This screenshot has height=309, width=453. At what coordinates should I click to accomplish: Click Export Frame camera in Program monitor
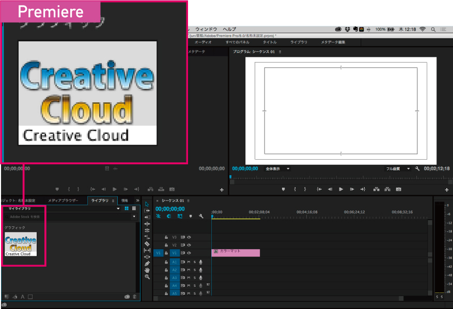click(x=399, y=189)
